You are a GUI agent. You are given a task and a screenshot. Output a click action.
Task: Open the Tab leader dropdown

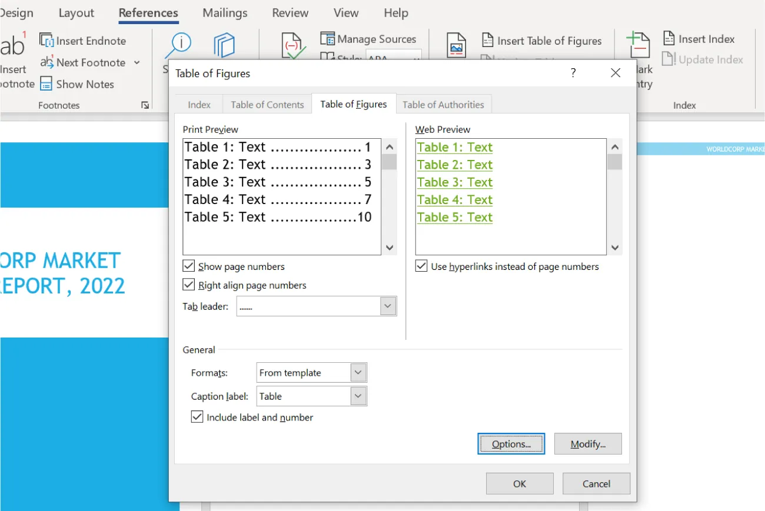(387, 306)
